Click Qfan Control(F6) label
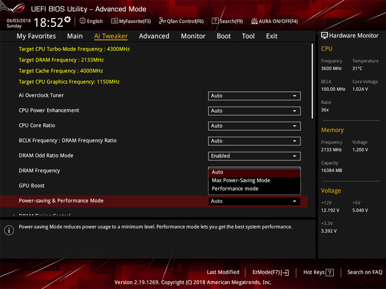This screenshot has width=386, height=289. 185,21
